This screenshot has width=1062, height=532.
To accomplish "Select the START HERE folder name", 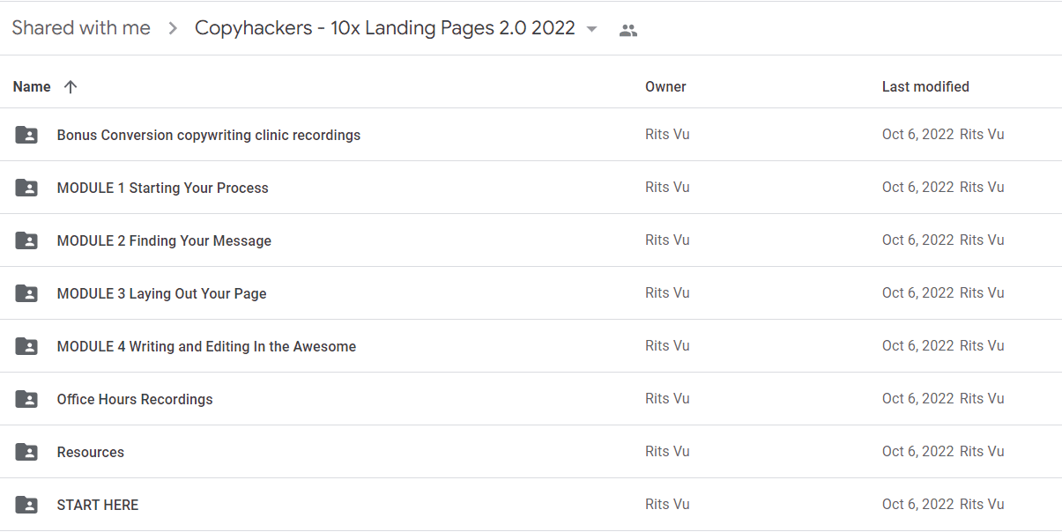I will pyautogui.click(x=98, y=505).
